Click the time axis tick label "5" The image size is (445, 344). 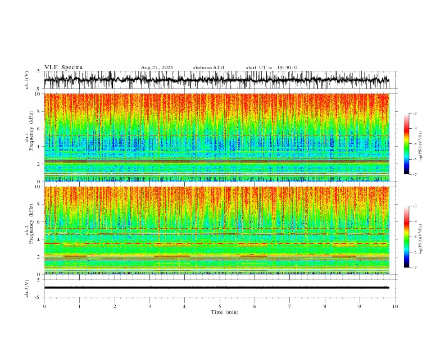click(x=220, y=306)
